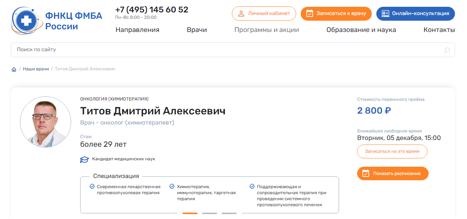Click Врач - онколог (химиотерапевт) text
The image size is (467, 219).
[x=127, y=123]
